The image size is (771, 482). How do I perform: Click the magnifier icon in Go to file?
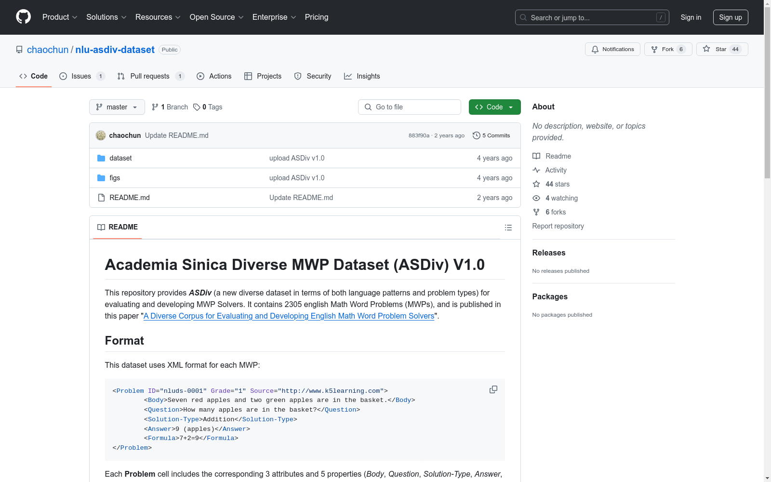pos(368,107)
